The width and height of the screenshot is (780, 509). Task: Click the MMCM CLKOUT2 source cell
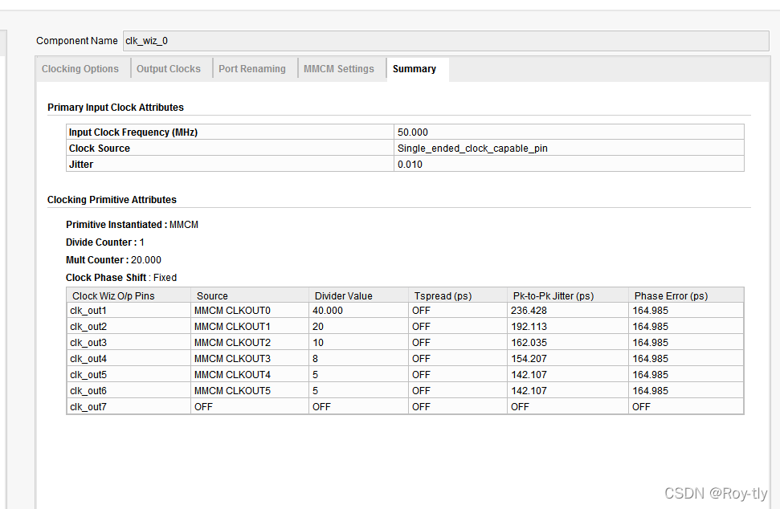tap(250, 343)
